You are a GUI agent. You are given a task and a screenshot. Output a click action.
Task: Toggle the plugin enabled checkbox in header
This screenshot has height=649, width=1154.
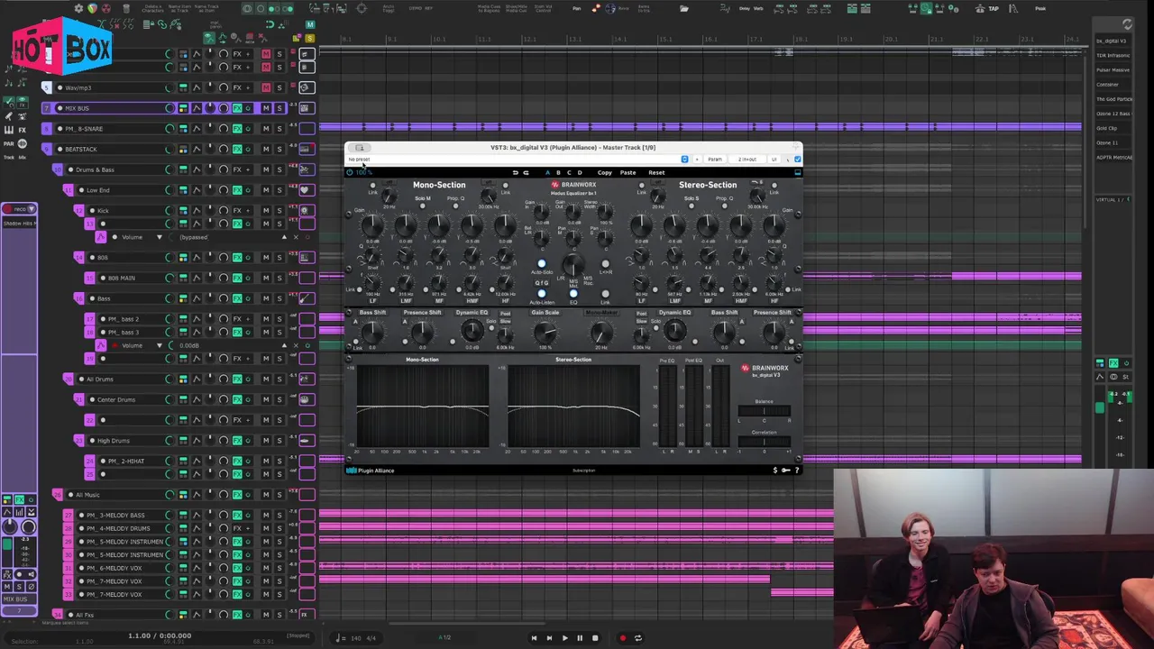click(x=797, y=160)
